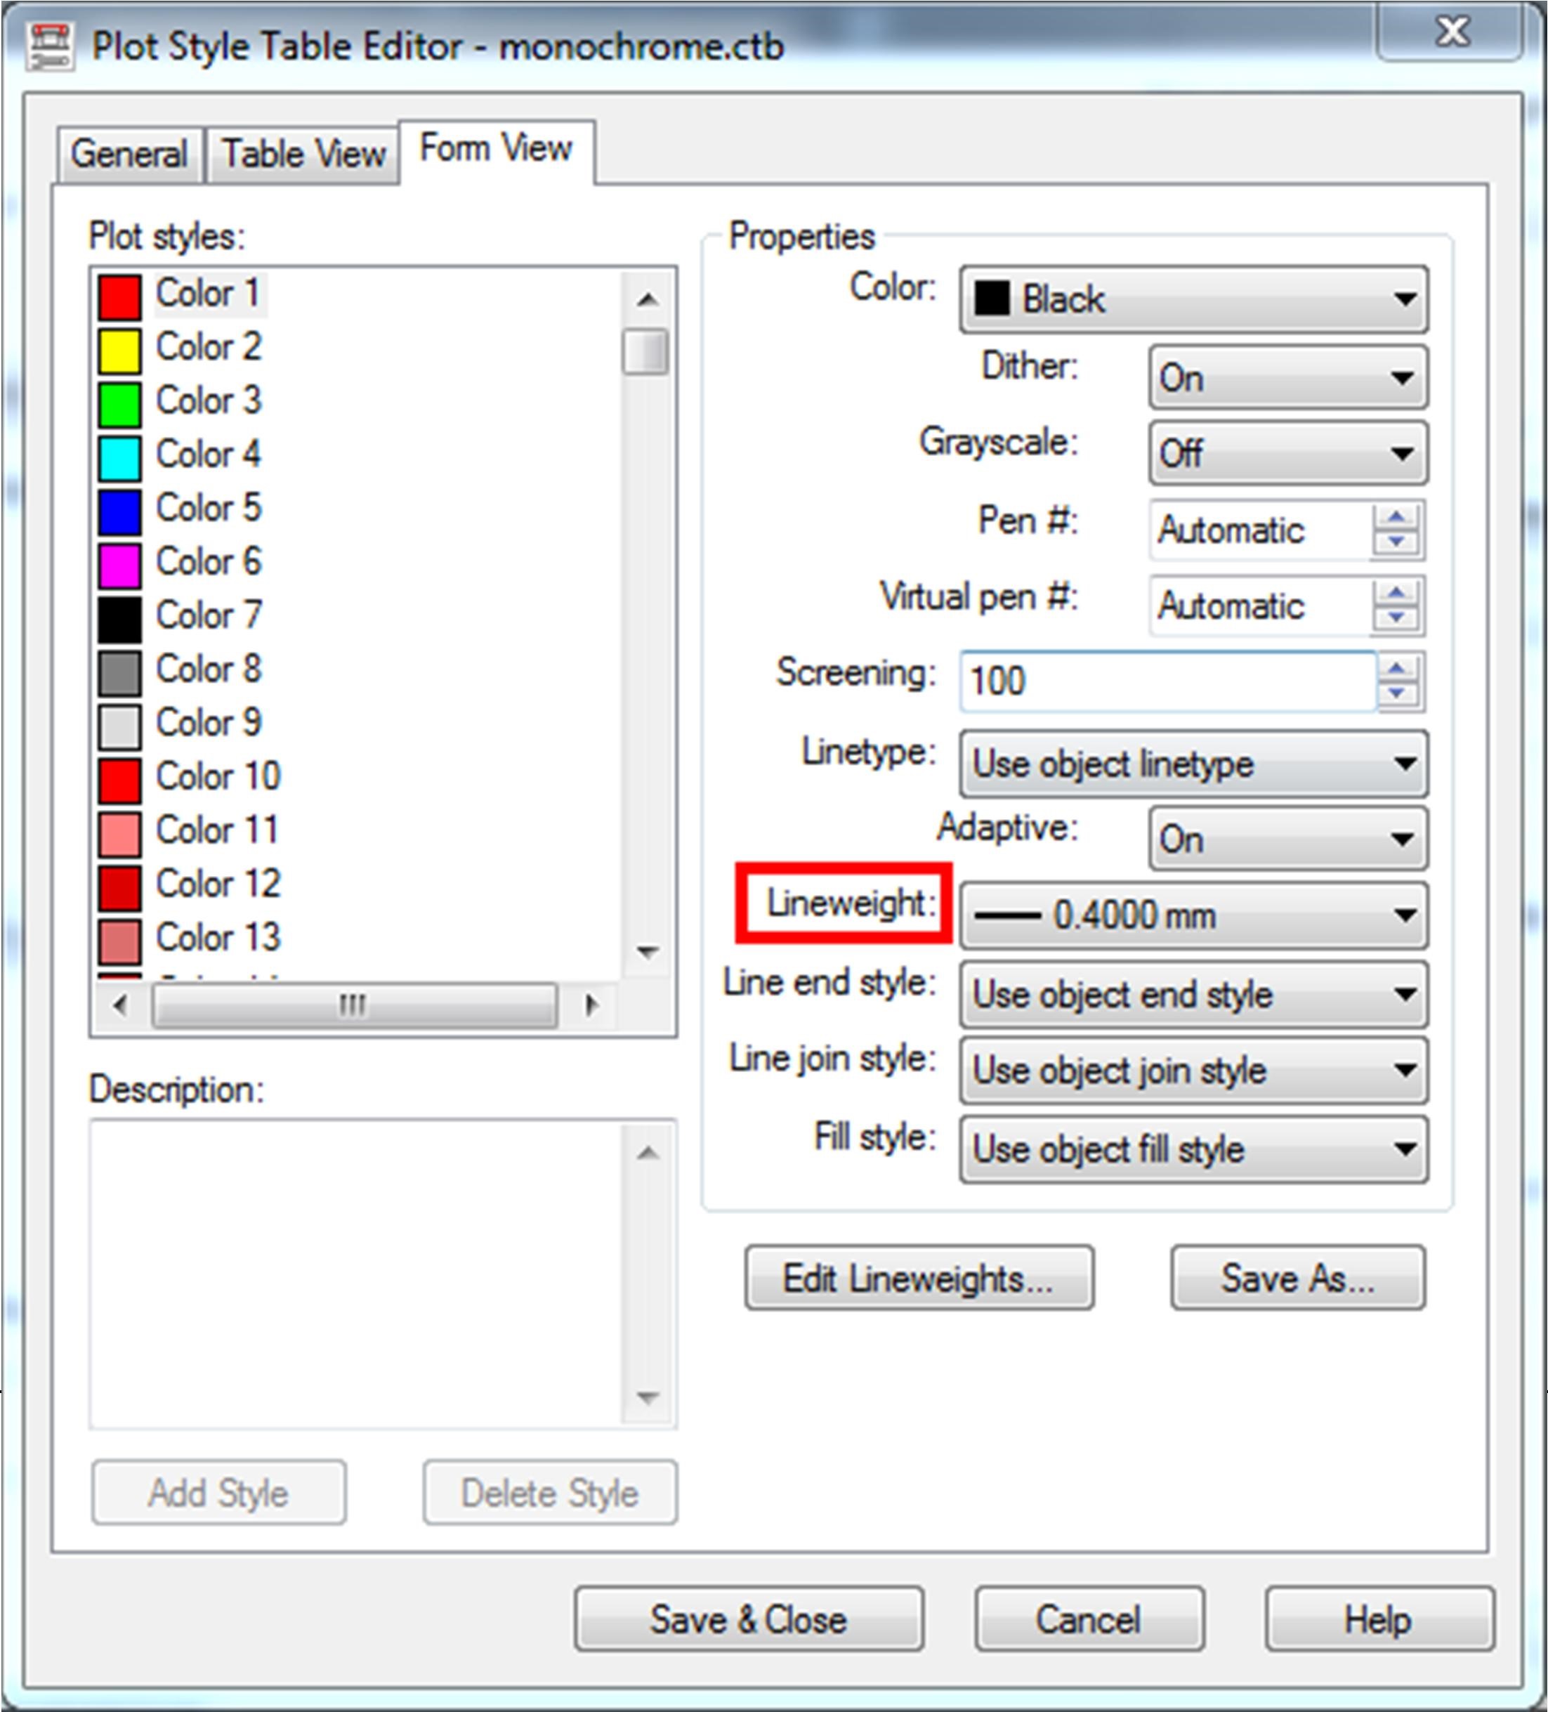Image resolution: width=1548 pixels, height=1712 pixels.
Task: Switch to the General tab
Action: [129, 155]
